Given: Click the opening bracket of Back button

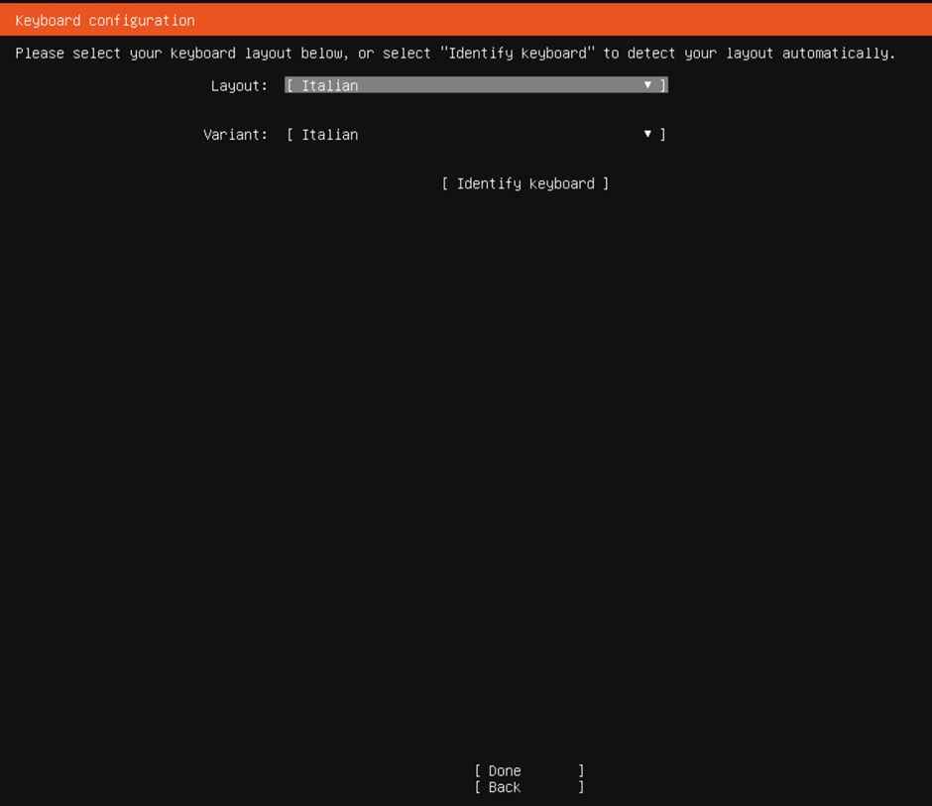Looking at the screenshot, I should [x=478, y=787].
